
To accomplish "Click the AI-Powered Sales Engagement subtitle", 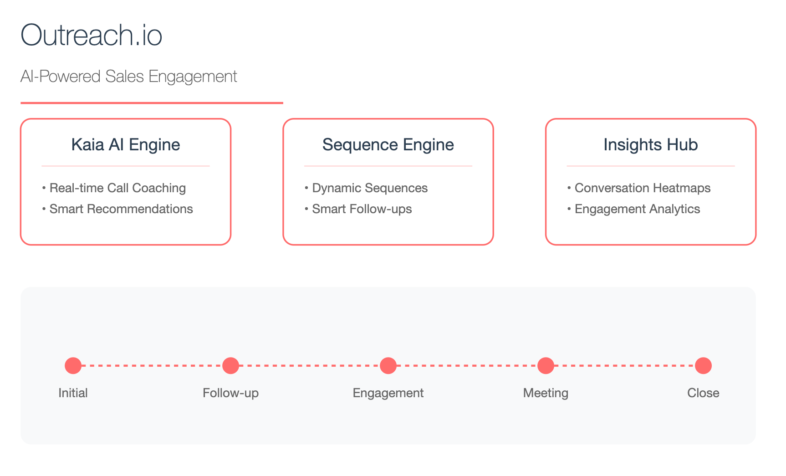I will coord(129,77).
